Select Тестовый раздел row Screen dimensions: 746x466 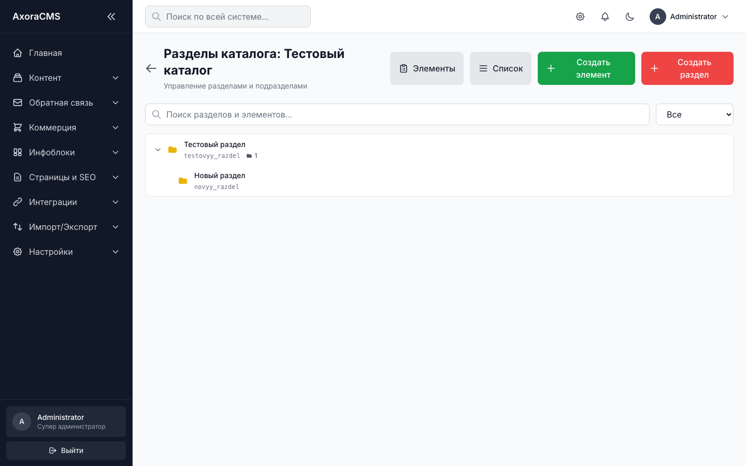coord(439,150)
